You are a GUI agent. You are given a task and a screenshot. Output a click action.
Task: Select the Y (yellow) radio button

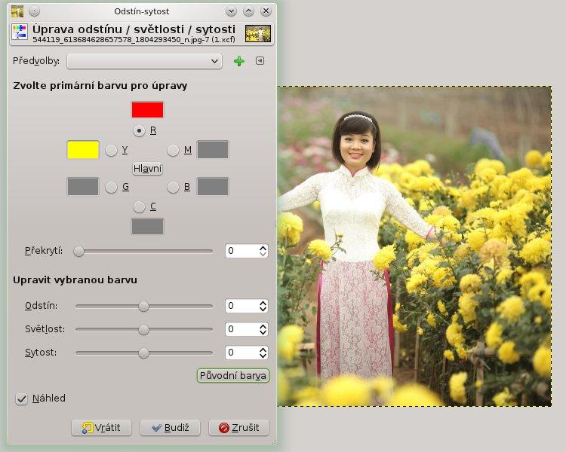[111, 150]
